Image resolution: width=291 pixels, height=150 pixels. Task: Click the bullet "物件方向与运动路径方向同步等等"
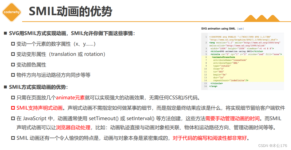[54, 75]
